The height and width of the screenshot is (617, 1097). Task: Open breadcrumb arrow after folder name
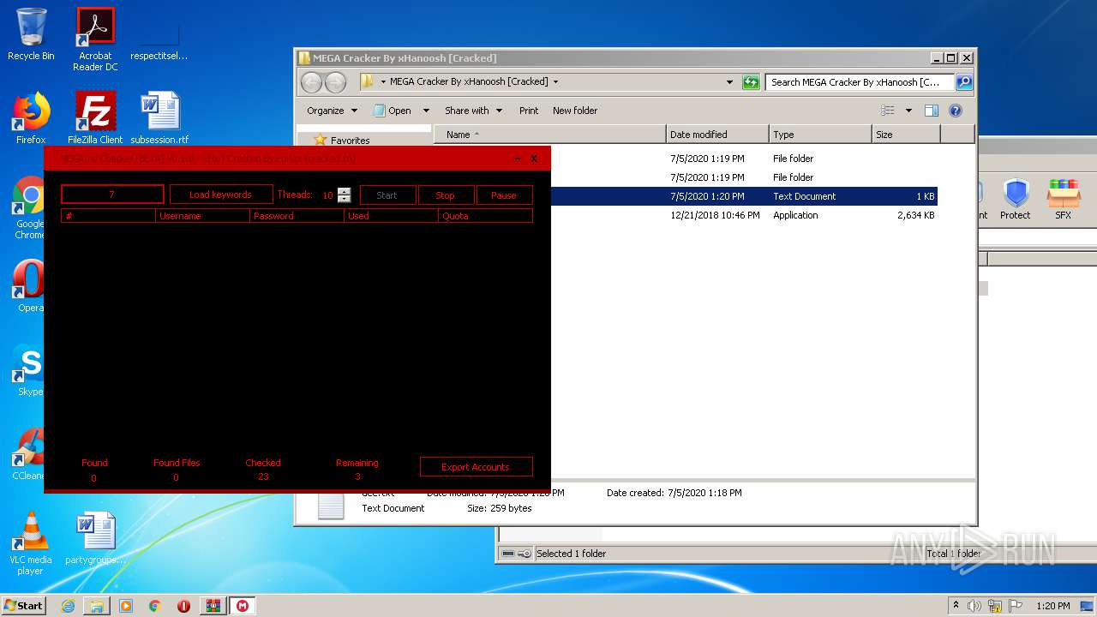pyautogui.click(x=555, y=82)
